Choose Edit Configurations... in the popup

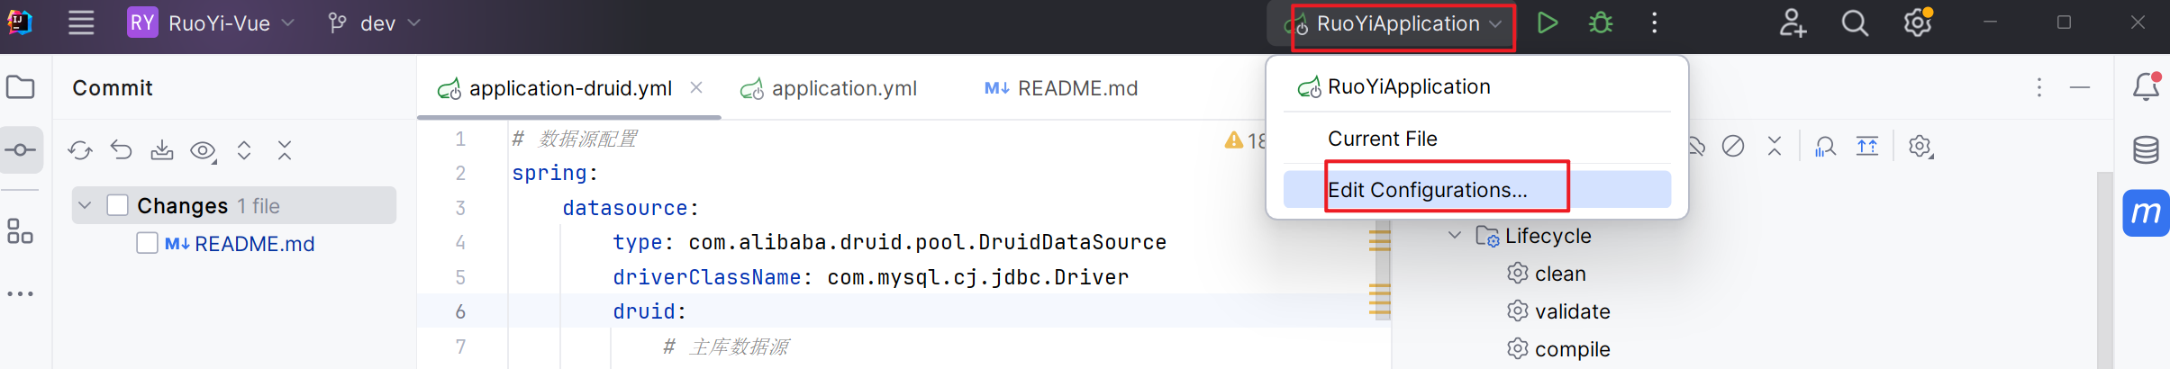tap(1477, 189)
